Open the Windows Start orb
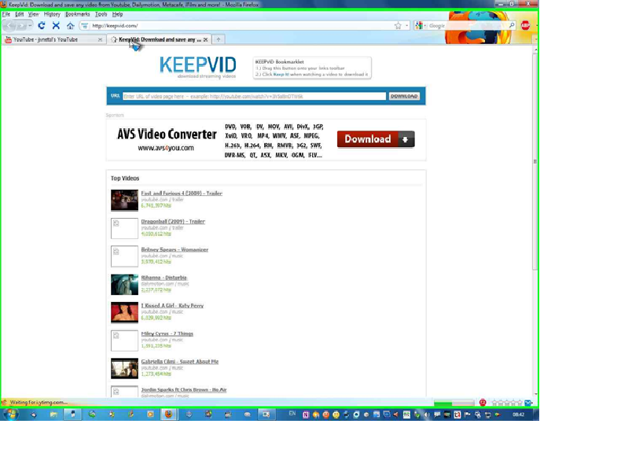The image size is (643, 457). coord(11,414)
